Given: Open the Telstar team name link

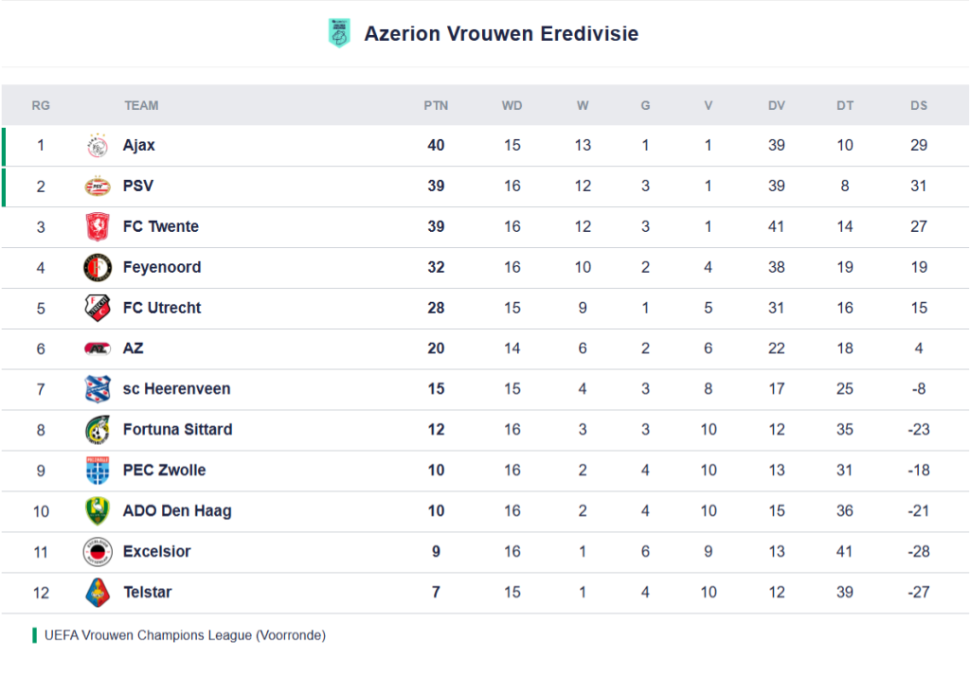Looking at the screenshot, I should pos(147,593).
